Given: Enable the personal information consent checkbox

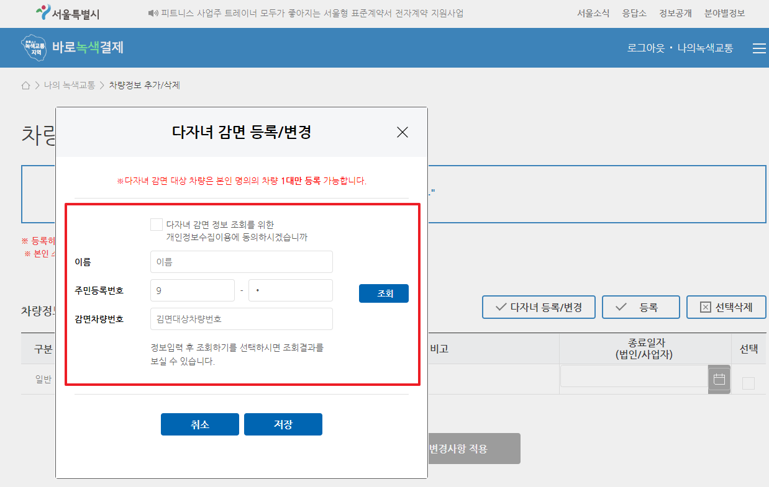Looking at the screenshot, I should (156, 225).
